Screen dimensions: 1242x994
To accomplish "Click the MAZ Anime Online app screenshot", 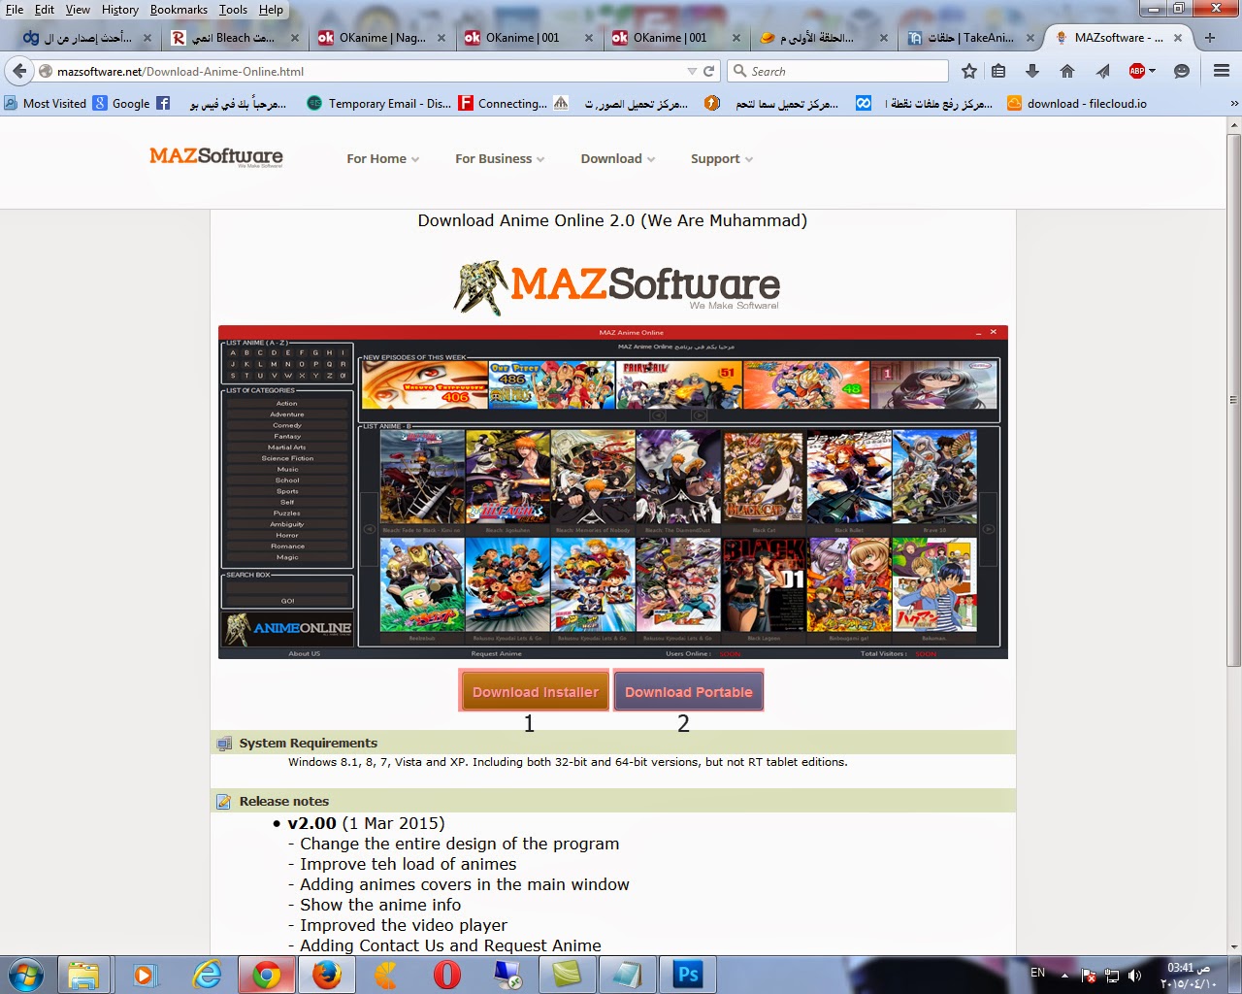I will (613, 492).
